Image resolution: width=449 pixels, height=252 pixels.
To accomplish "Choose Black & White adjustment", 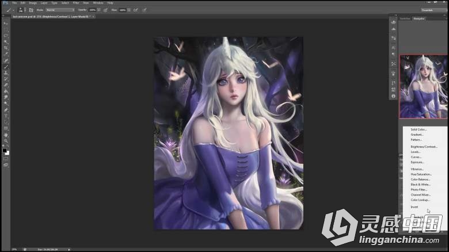I will pos(420,185).
